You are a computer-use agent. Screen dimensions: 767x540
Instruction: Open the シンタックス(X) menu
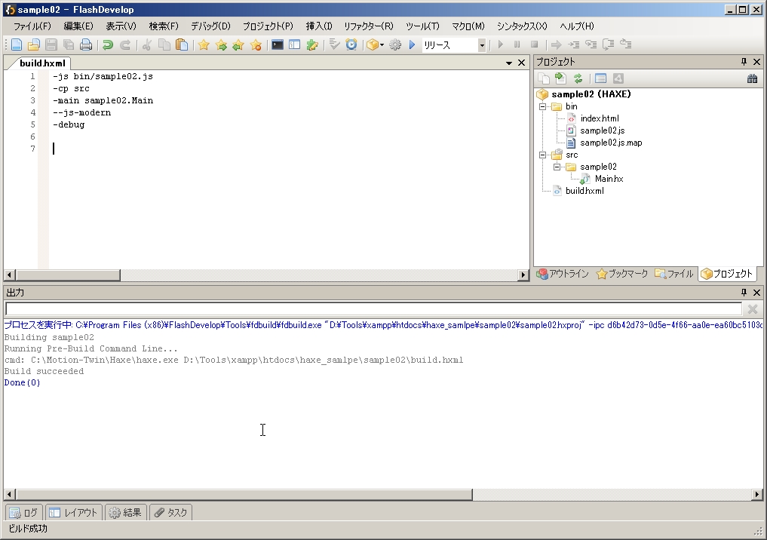tap(522, 26)
